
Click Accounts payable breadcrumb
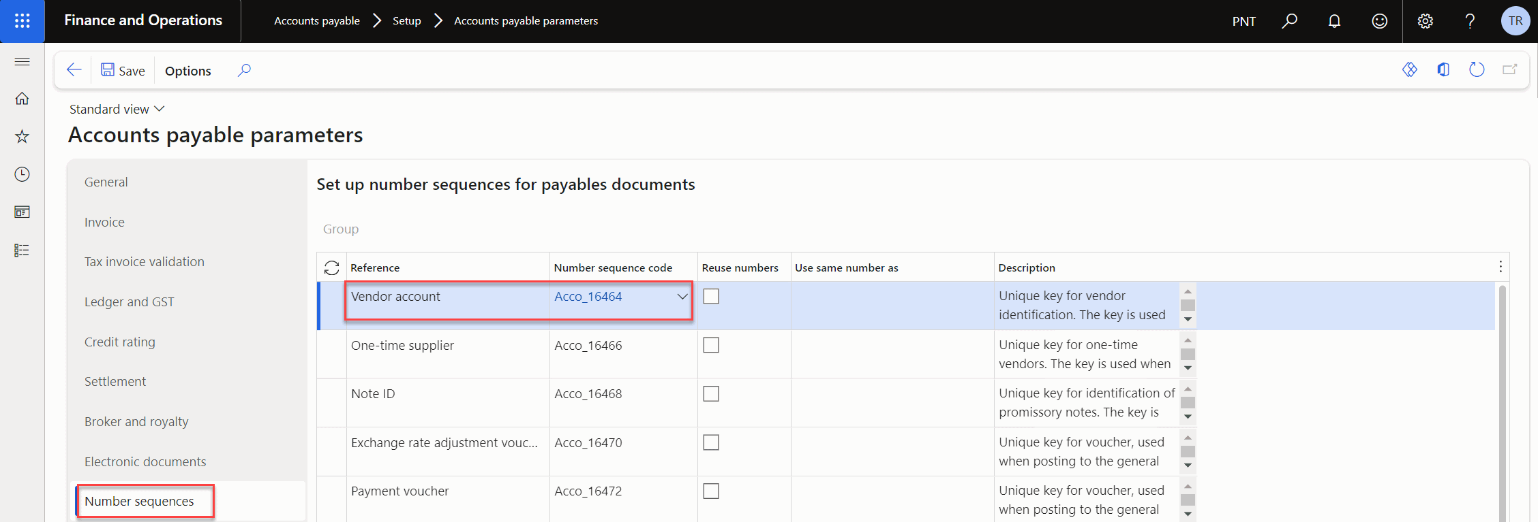pos(317,21)
